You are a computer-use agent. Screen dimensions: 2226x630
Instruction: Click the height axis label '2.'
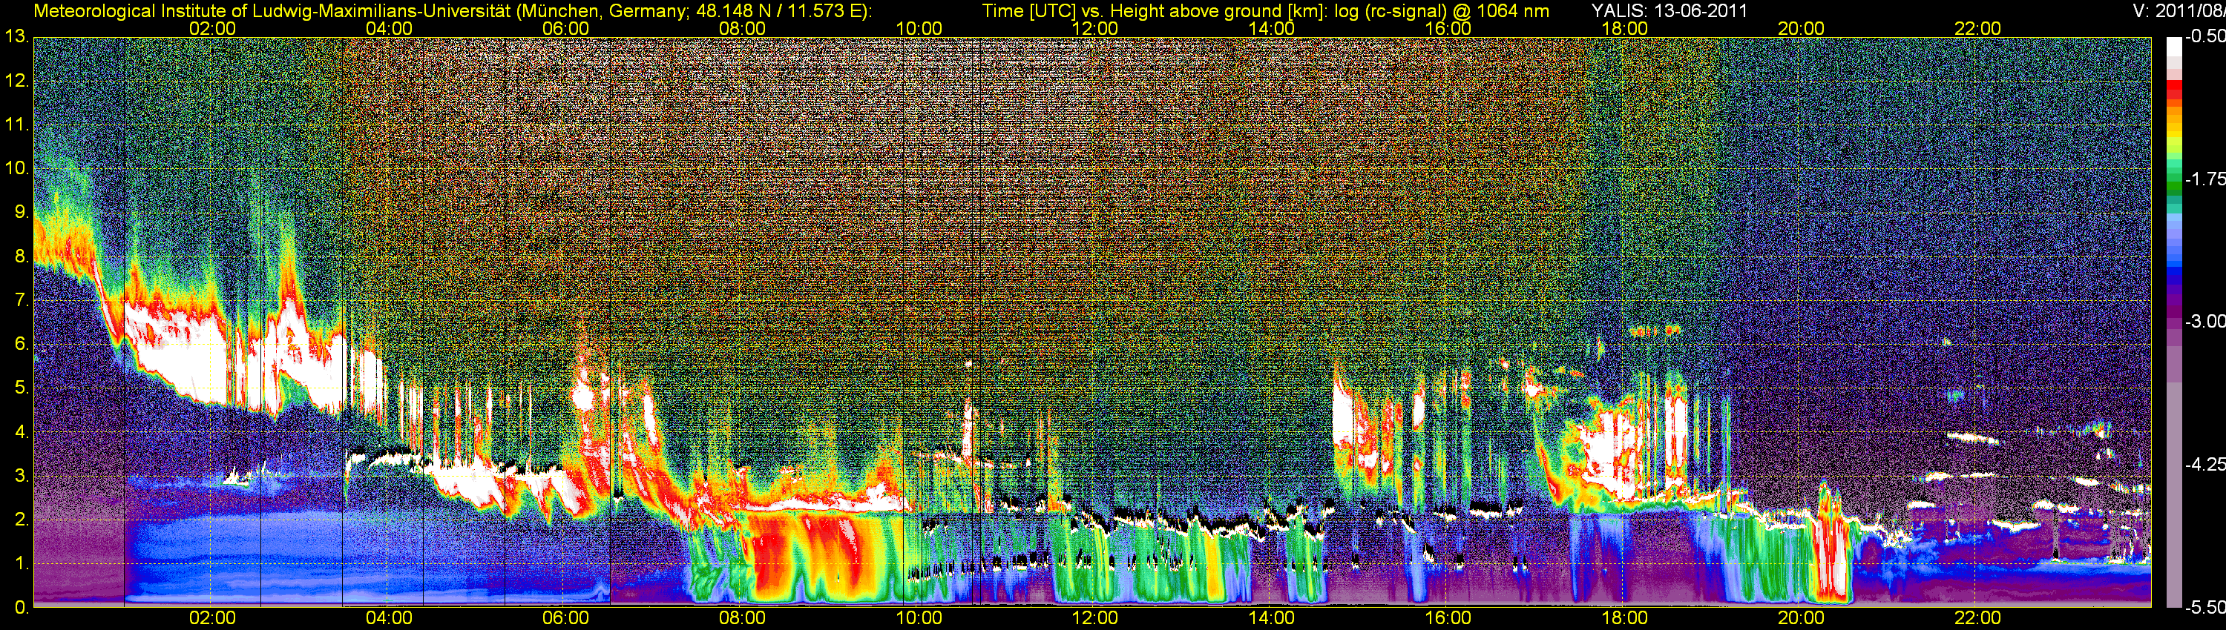click(x=22, y=520)
